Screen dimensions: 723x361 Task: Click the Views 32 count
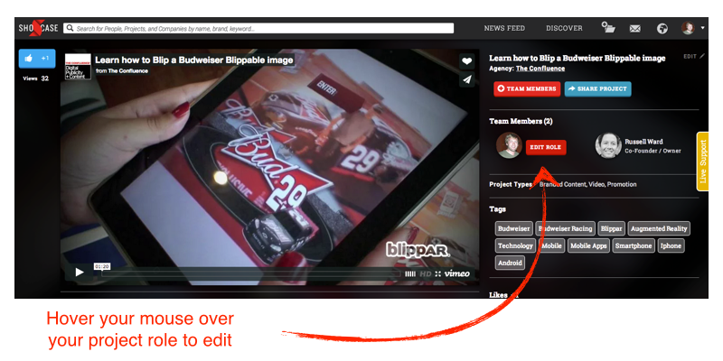[x=36, y=79]
